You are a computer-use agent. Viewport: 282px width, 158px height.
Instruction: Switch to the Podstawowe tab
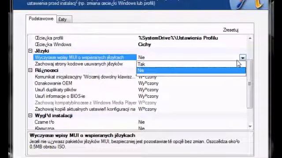pos(41,19)
